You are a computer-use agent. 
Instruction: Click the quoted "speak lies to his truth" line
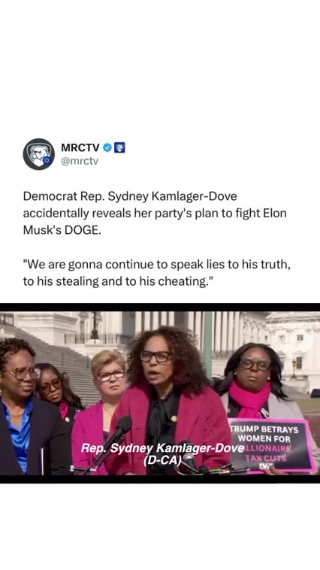tap(157, 264)
